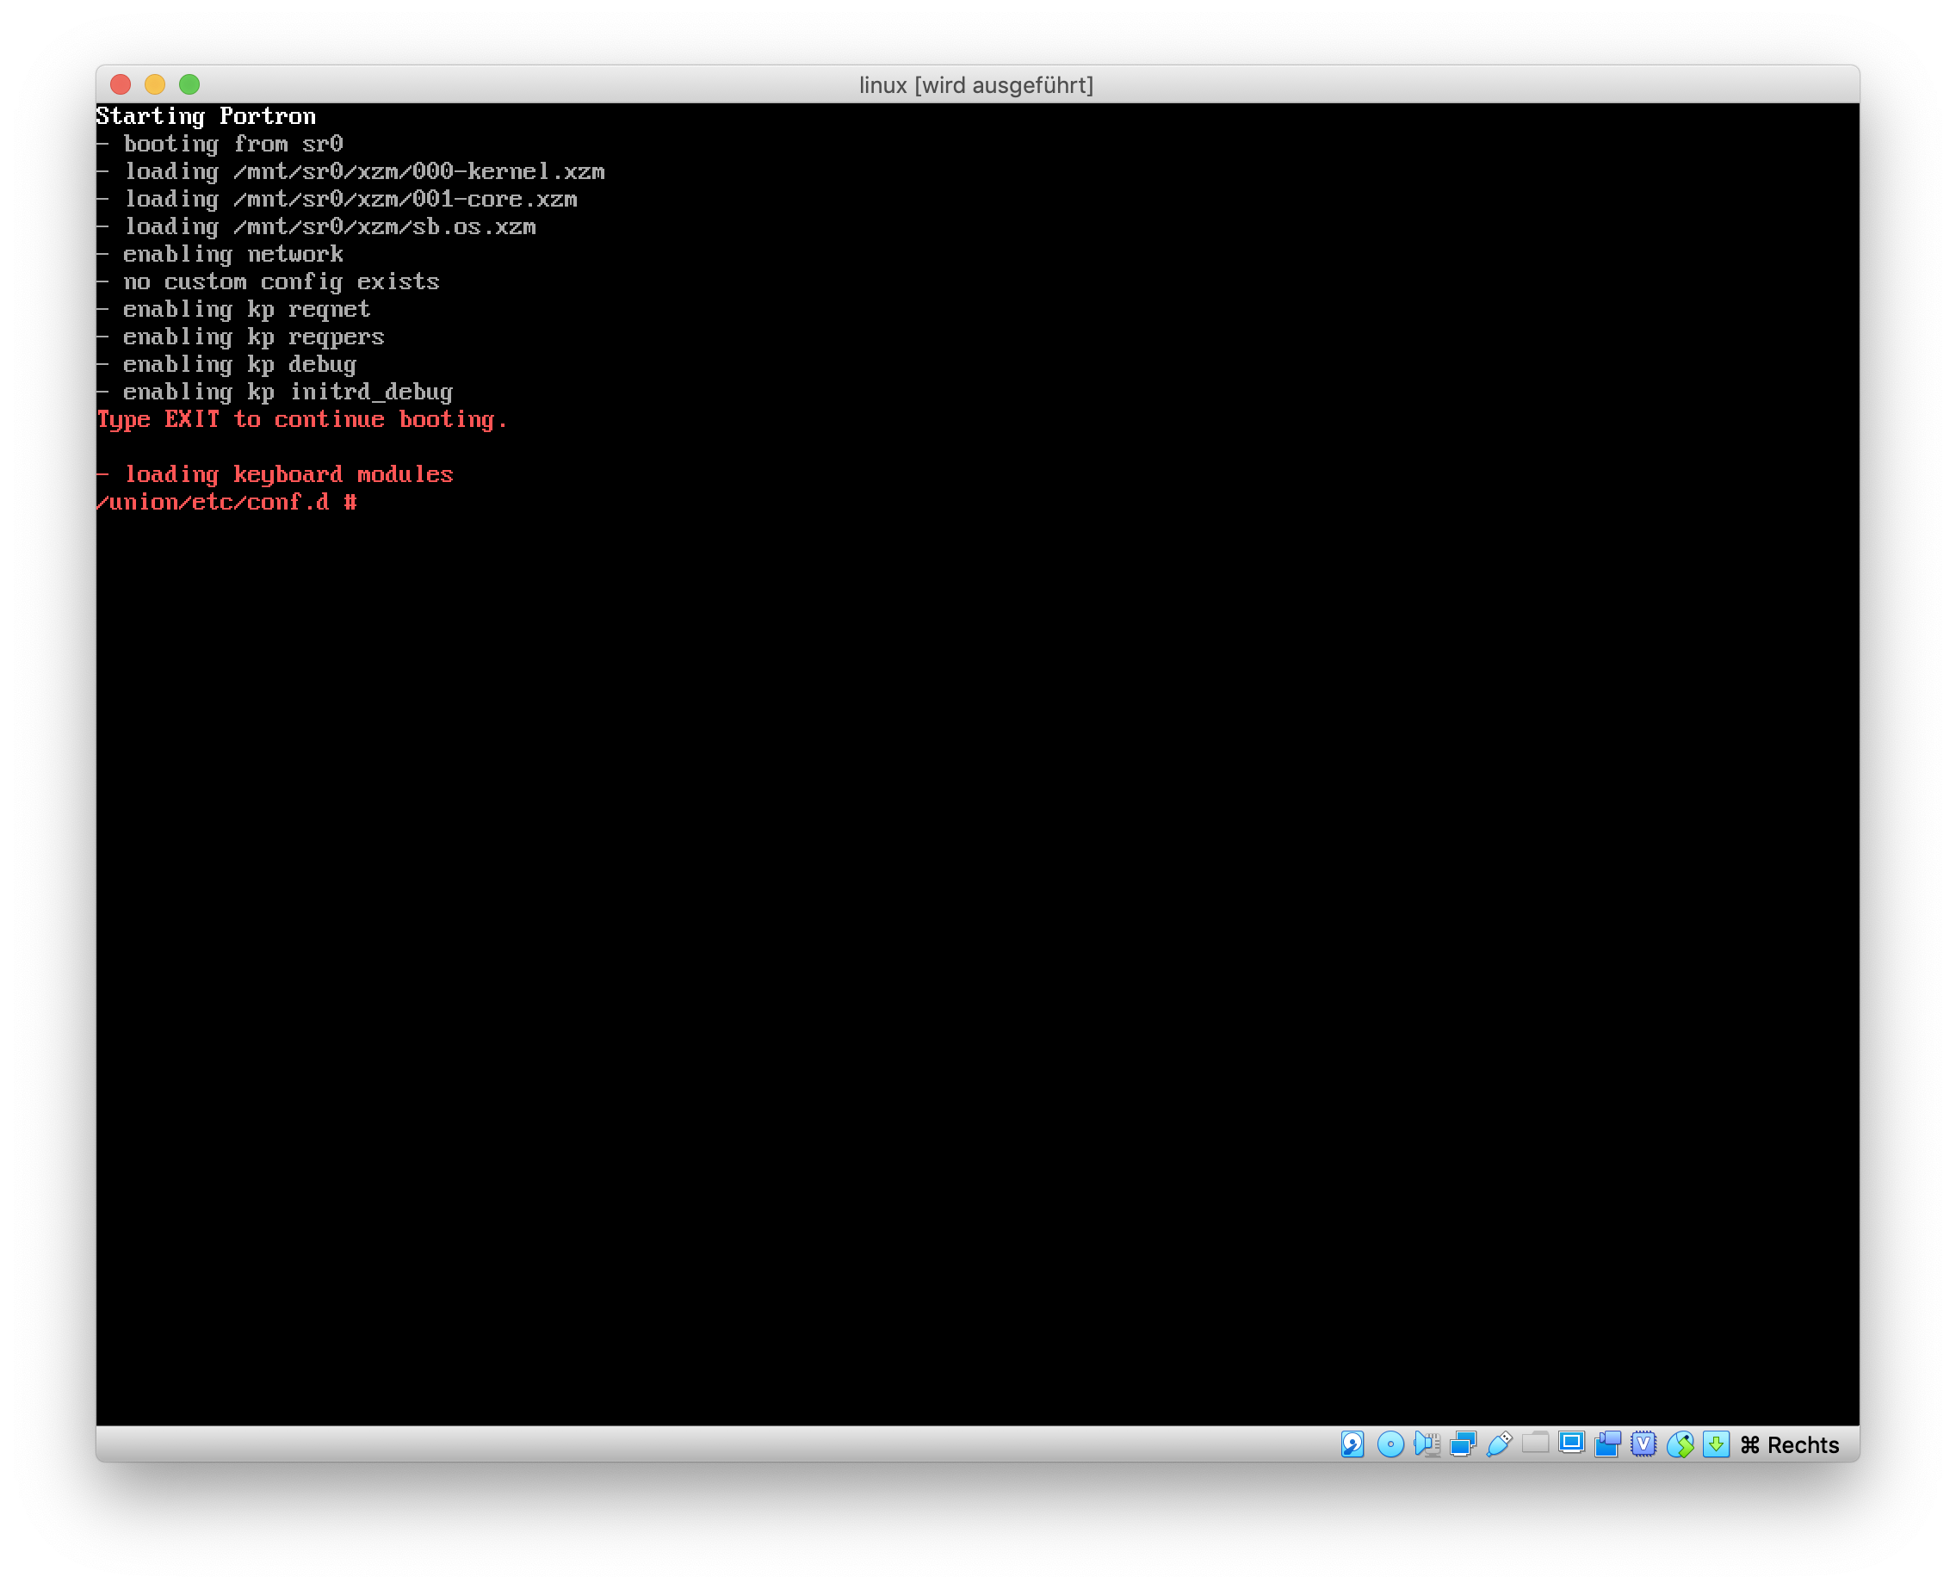Click the 'linux [wird ausgeführt]' title bar
The width and height of the screenshot is (1956, 1589).
975,85
